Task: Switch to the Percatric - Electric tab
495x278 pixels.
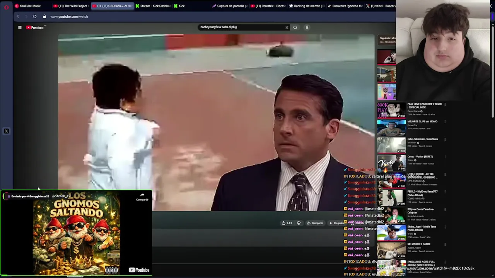Action: click(268, 6)
